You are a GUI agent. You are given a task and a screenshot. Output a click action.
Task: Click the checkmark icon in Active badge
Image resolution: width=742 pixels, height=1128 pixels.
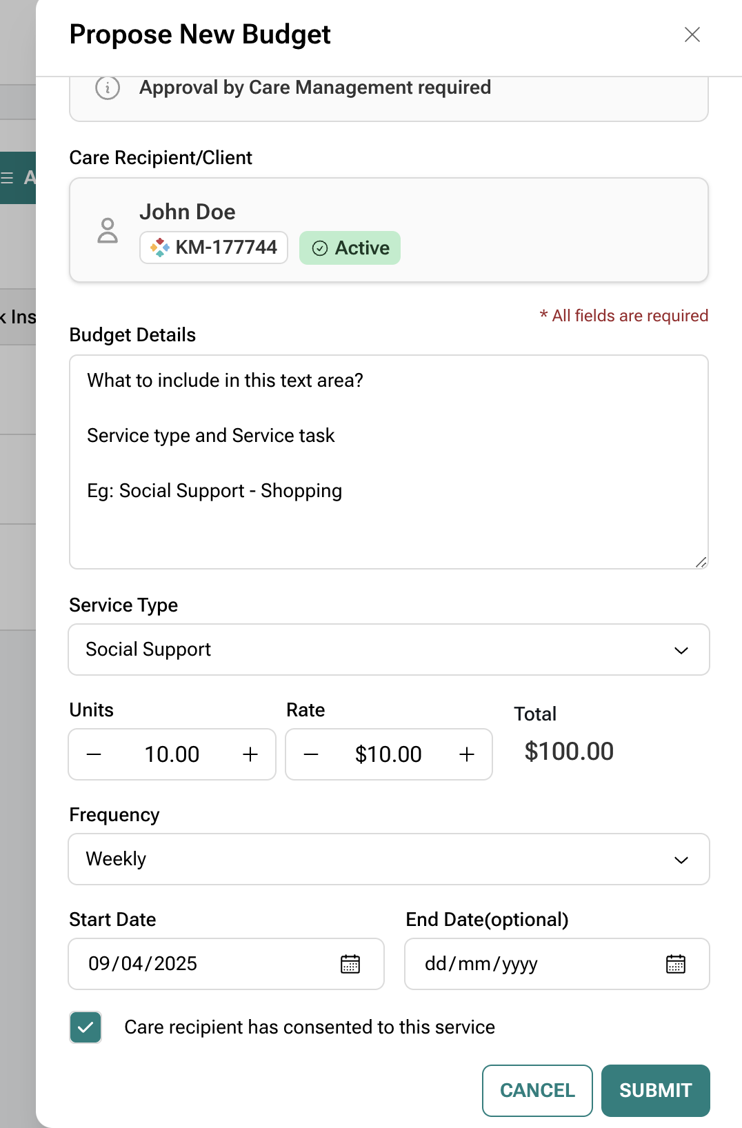point(320,248)
